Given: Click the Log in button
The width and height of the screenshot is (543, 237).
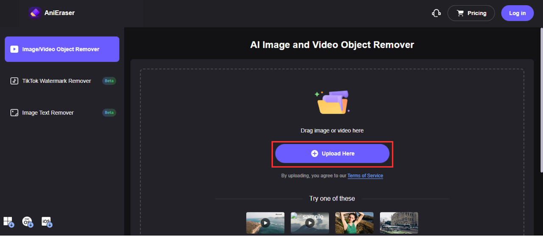Looking at the screenshot, I should [x=517, y=13].
